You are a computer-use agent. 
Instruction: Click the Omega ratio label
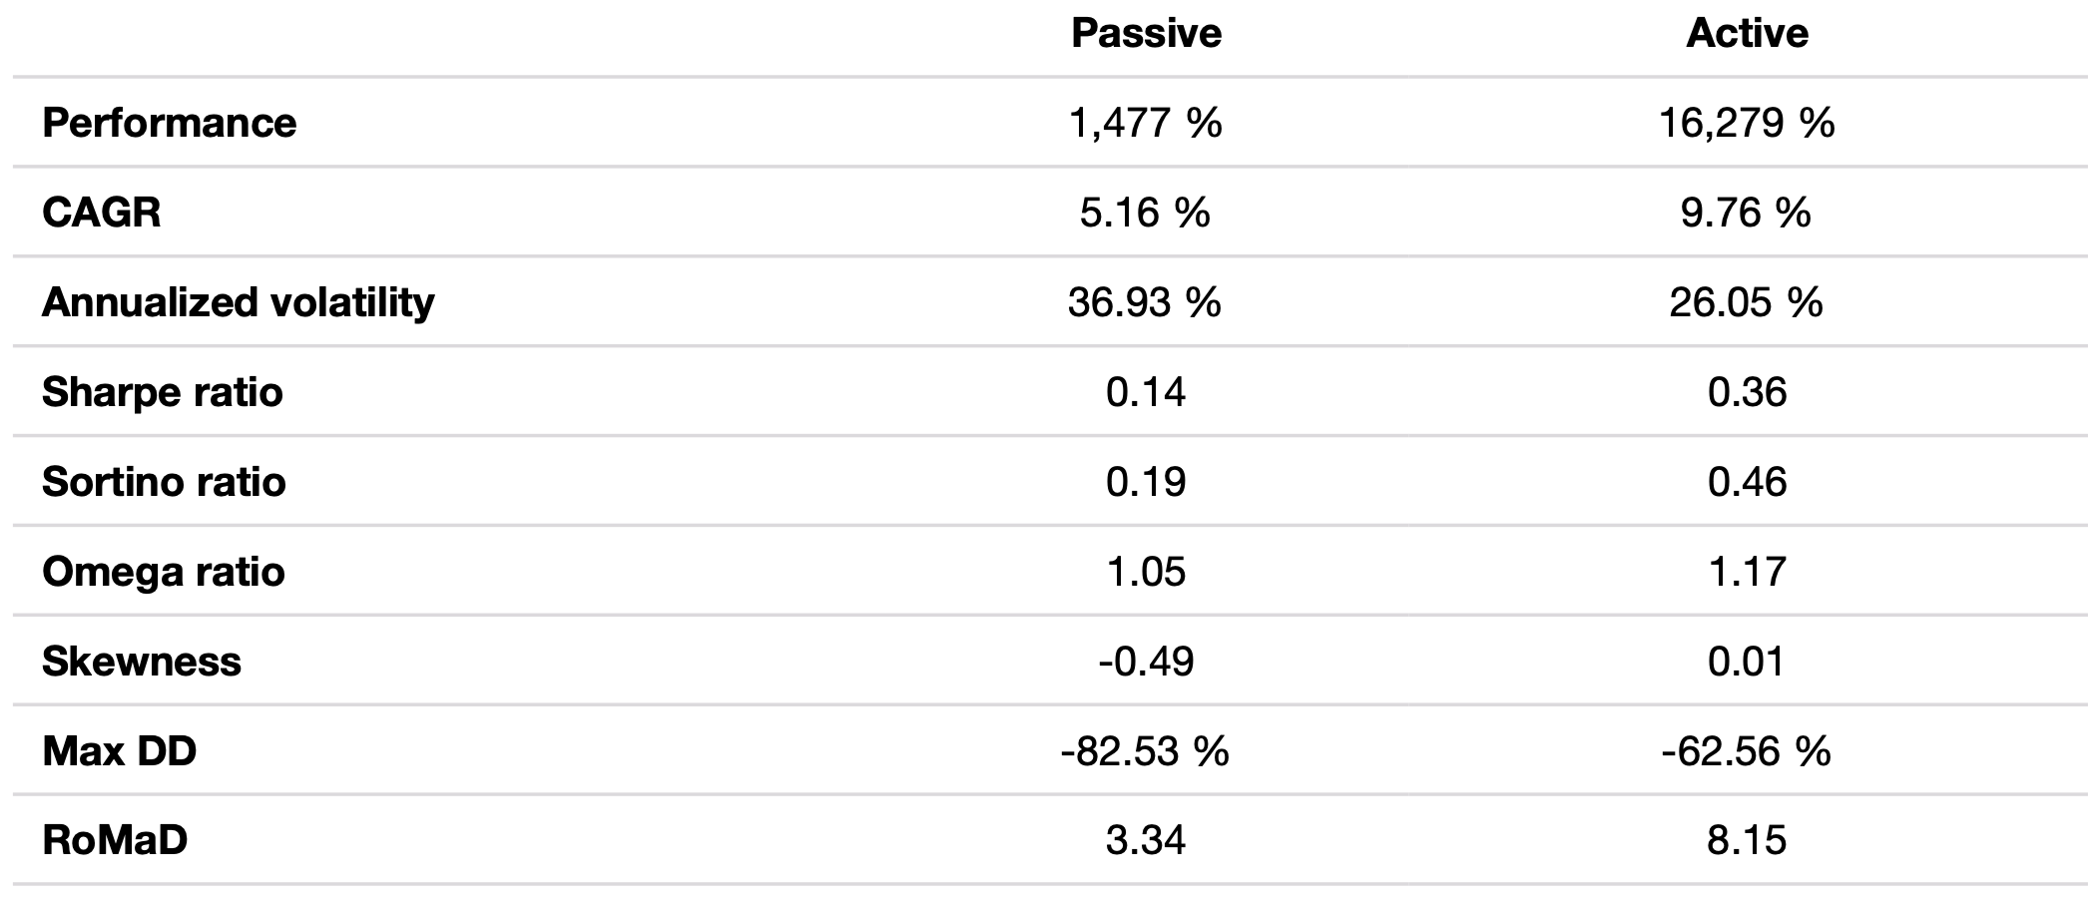coord(164,572)
